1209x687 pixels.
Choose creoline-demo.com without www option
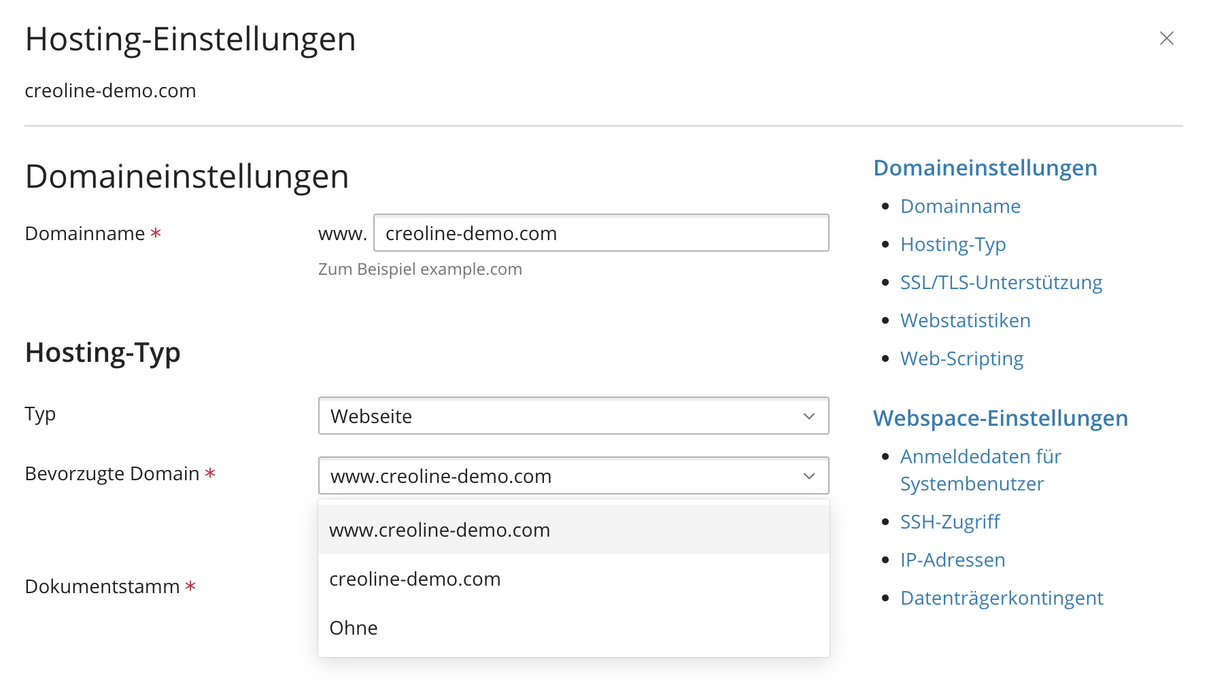click(x=573, y=578)
